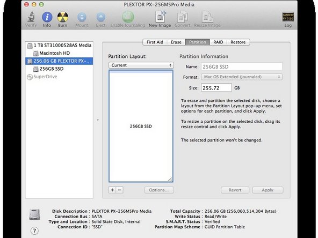The height and width of the screenshot is (238, 318).
Task: Select 256.06 GB PLEXTOR disk in sidebar
Action: [59, 61]
